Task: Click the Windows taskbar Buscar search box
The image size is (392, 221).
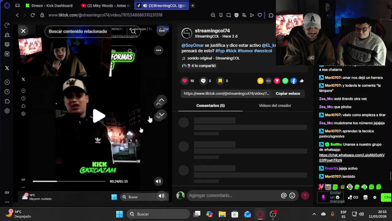Action: (159, 214)
